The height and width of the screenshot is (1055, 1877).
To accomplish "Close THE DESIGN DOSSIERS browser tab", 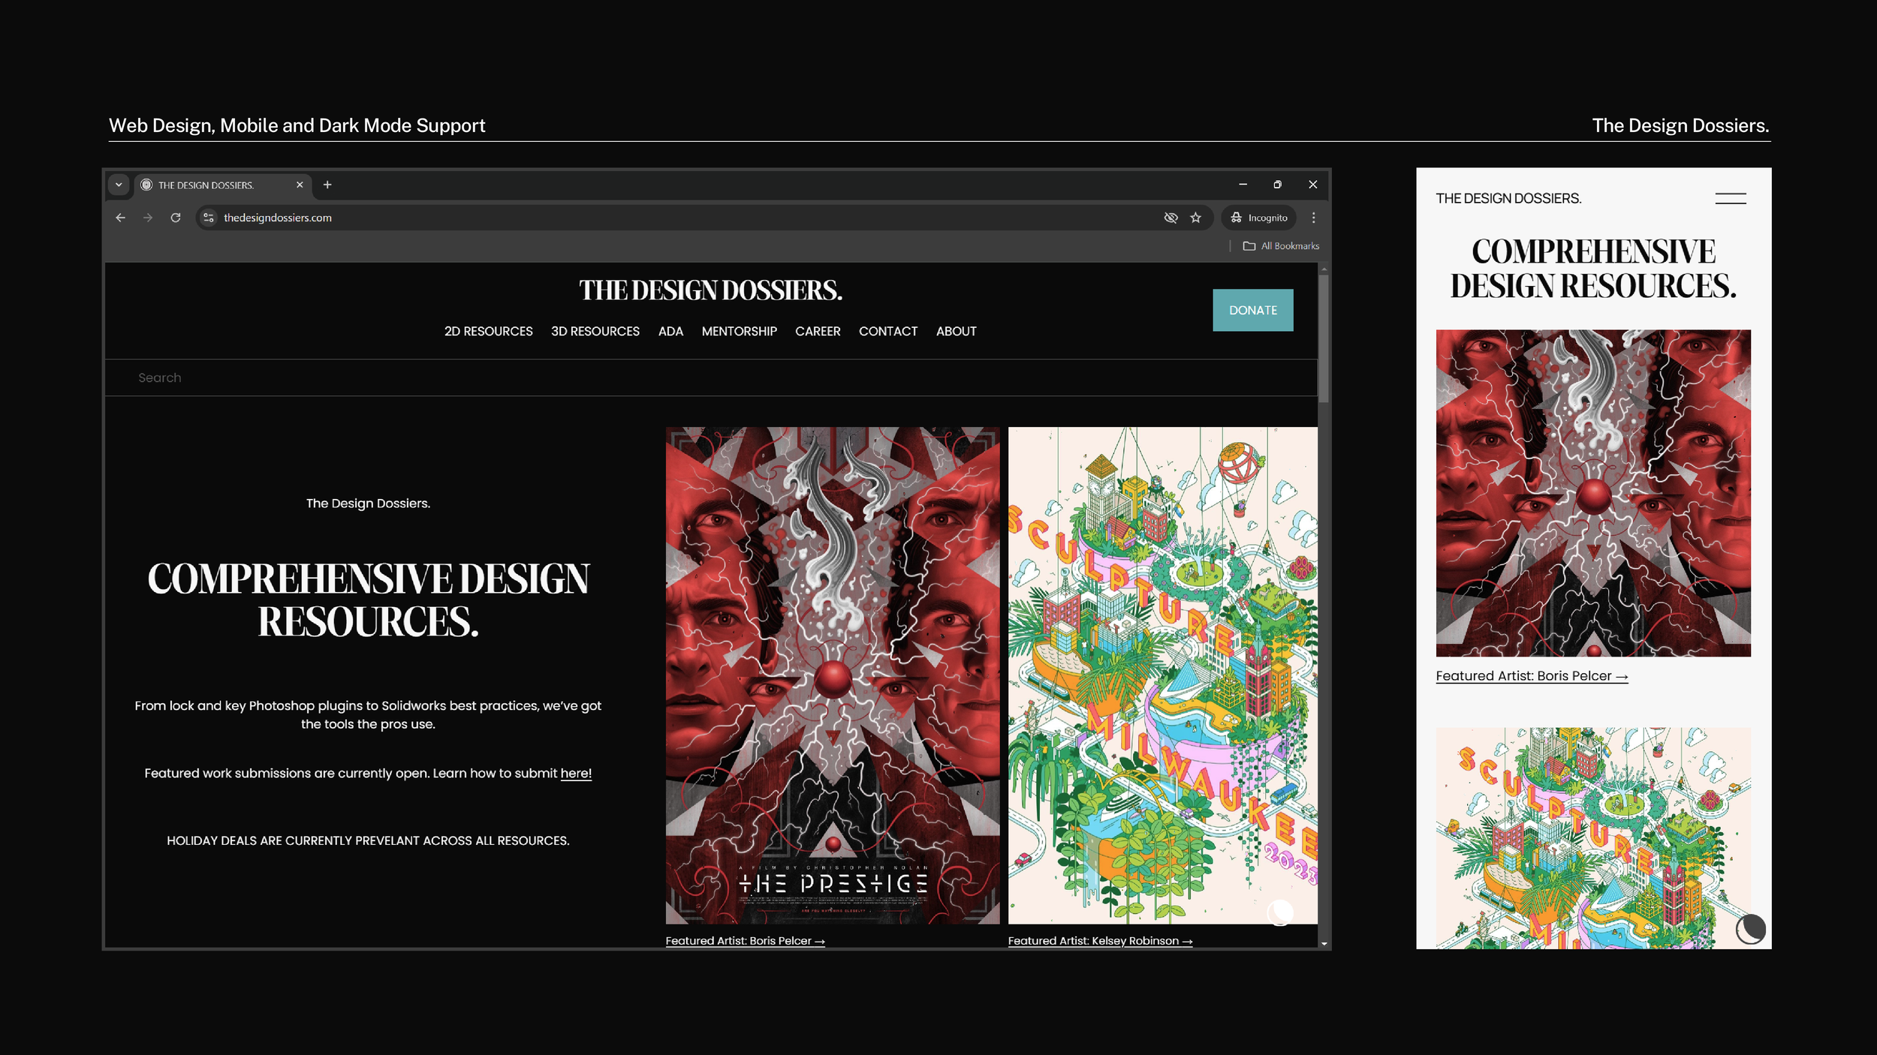I will click(x=300, y=185).
